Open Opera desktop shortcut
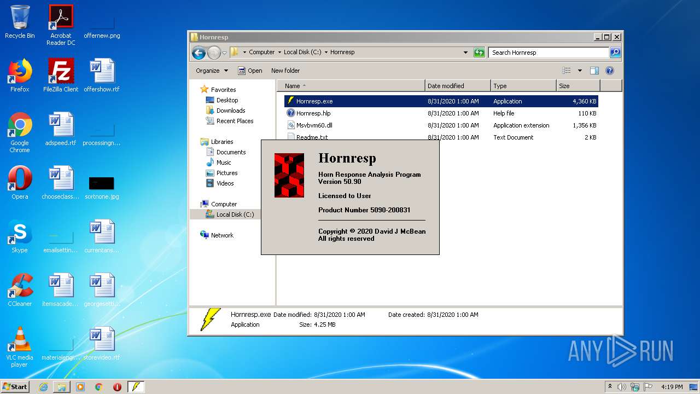Image resolution: width=700 pixels, height=394 pixels. click(x=20, y=183)
